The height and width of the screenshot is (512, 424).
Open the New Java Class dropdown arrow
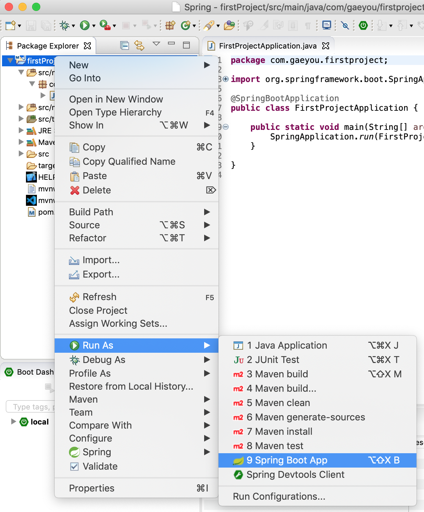pos(194,26)
